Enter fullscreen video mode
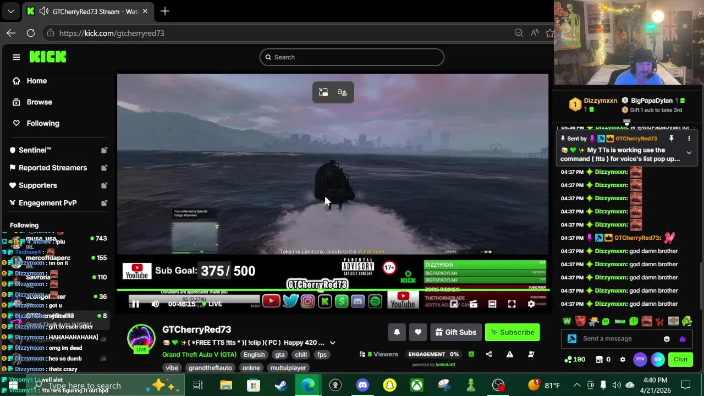 click(512, 304)
